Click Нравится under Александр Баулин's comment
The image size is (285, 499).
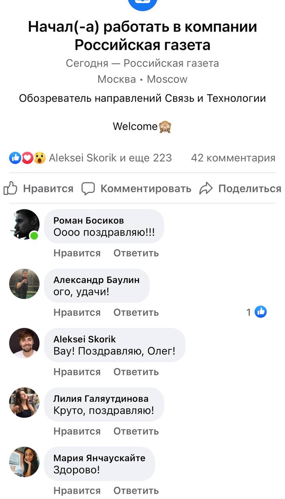77,312
